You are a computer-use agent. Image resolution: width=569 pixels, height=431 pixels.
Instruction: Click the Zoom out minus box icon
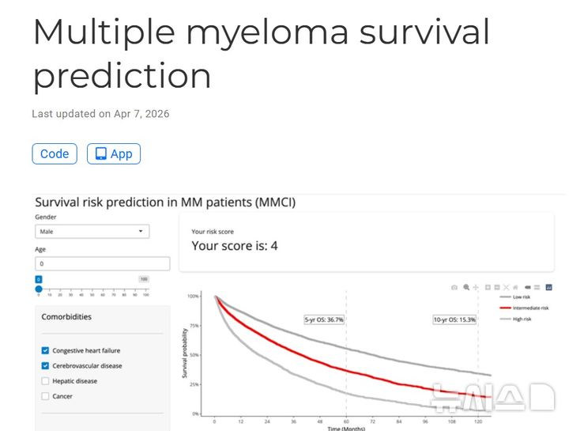pos(497,287)
